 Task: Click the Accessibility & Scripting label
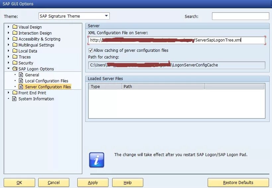coord(39,39)
